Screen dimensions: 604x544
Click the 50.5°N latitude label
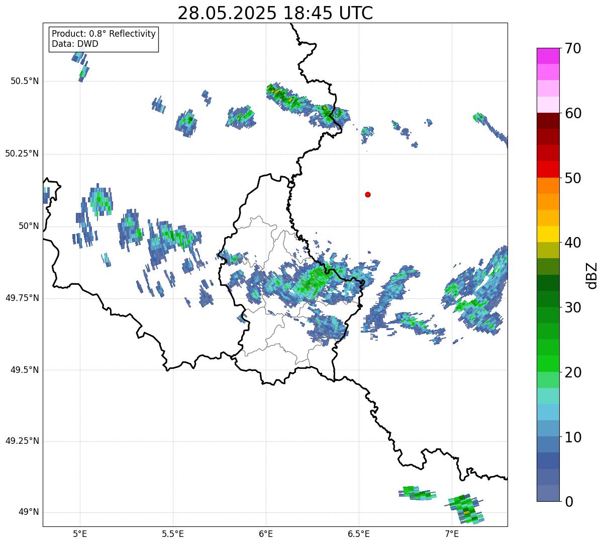[25, 81]
